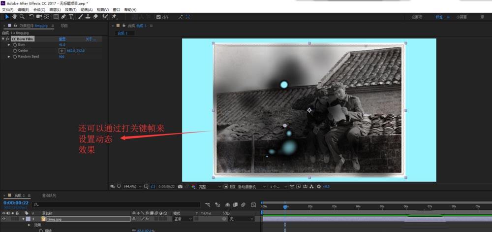
Task: Open the 图层(L) menu
Action: (55, 10)
